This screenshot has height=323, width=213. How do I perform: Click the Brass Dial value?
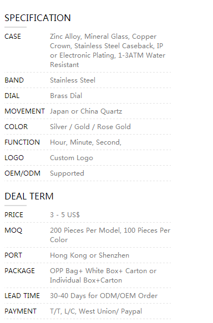[66, 96]
